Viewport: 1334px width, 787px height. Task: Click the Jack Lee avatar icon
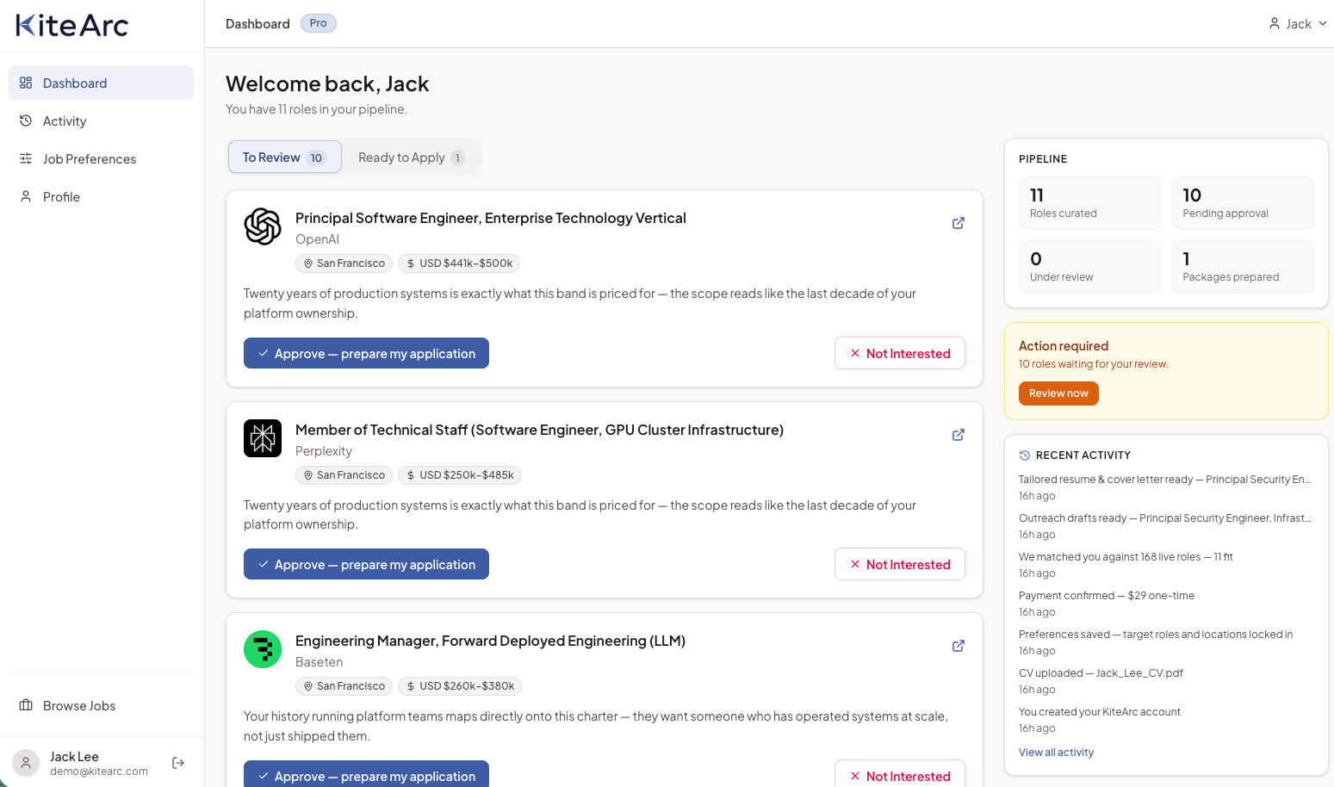point(26,763)
